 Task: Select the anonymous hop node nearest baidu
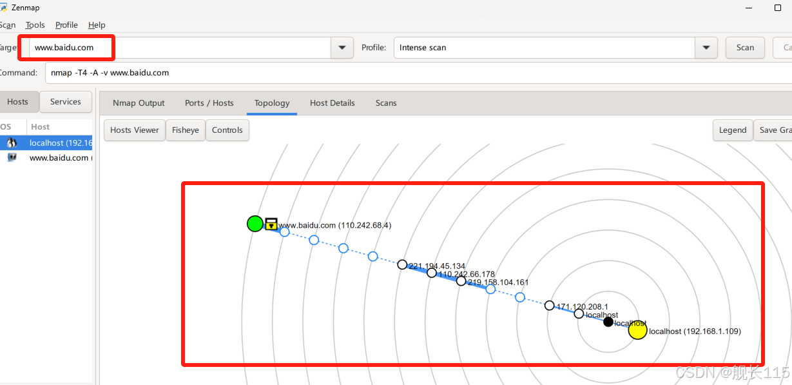pos(285,232)
